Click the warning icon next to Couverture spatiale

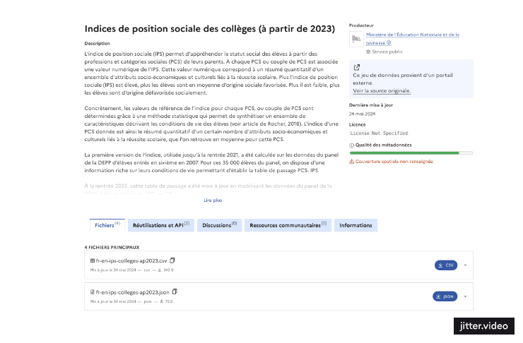point(352,162)
